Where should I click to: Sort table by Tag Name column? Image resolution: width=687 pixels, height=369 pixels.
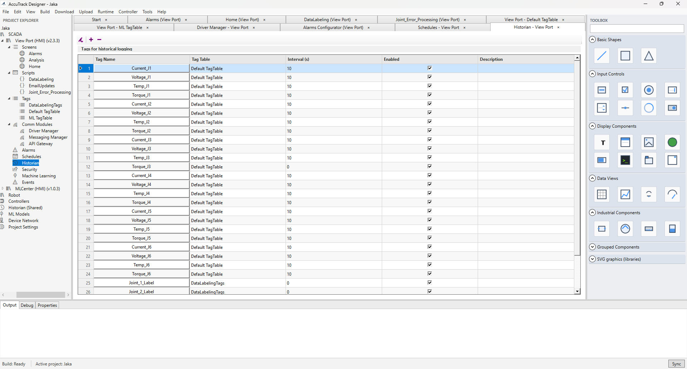click(x=142, y=59)
